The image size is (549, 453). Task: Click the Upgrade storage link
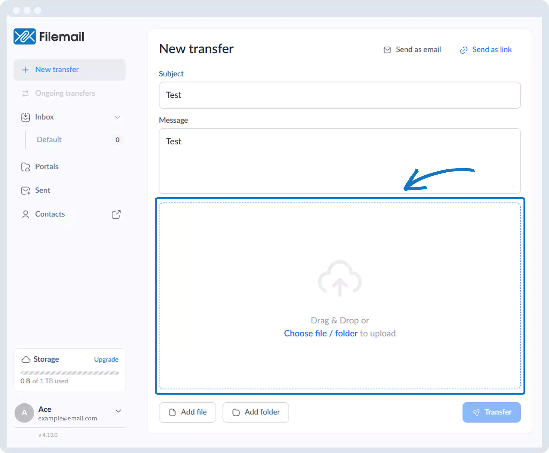(x=106, y=359)
